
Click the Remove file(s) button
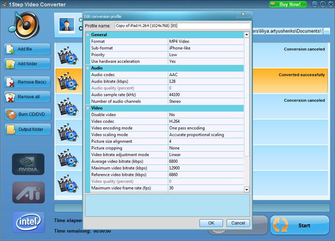tap(27, 82)
